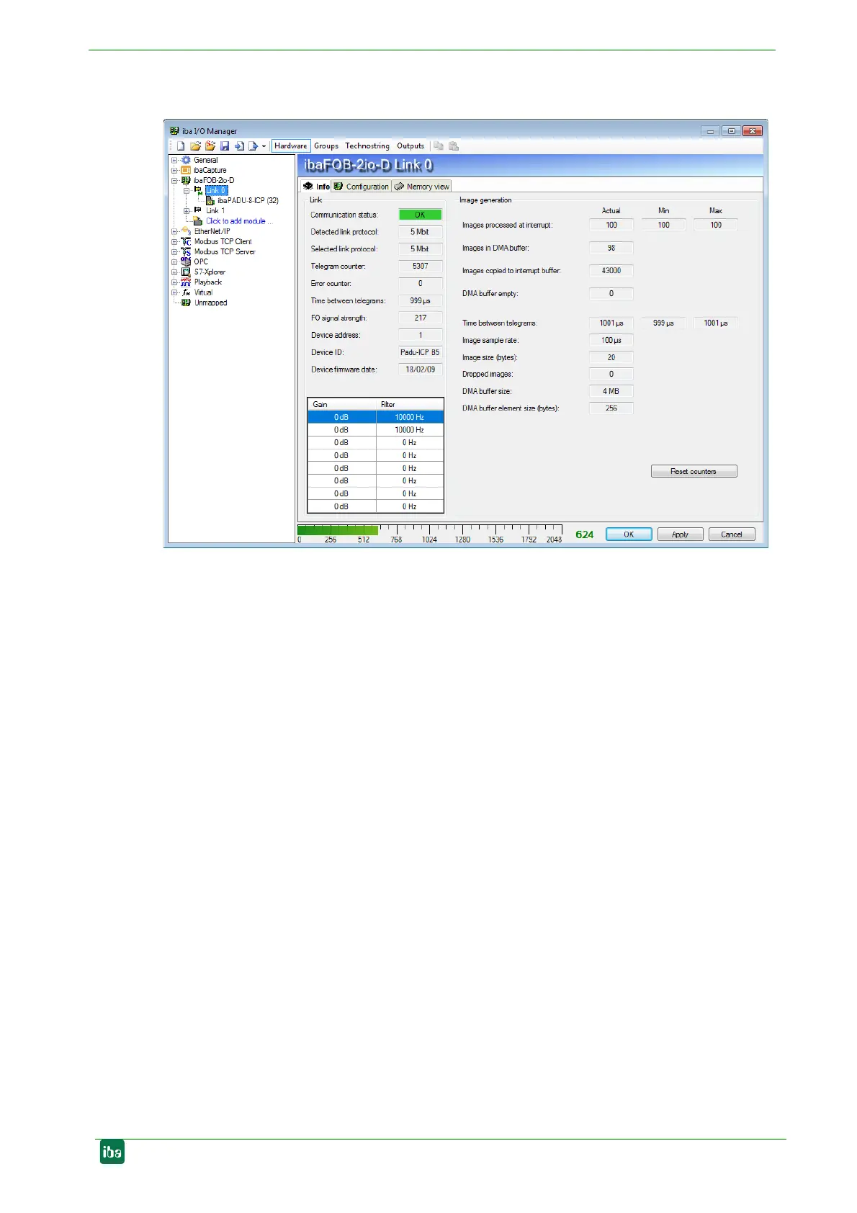The width and height of the screenshot is (857, 1213).
Task: Click the greyed Copy toolbar icon
Action: tap(438, 146)
